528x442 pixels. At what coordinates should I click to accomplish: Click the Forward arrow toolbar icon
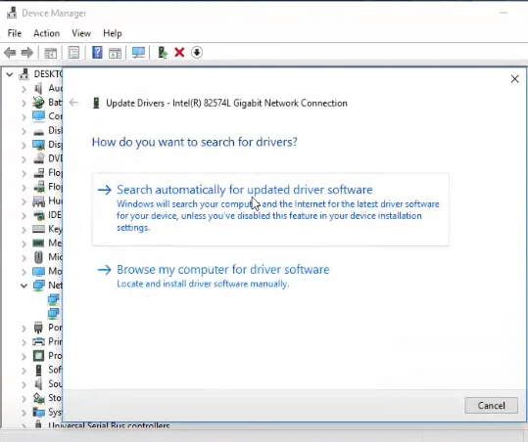click(x=27, y=53)
